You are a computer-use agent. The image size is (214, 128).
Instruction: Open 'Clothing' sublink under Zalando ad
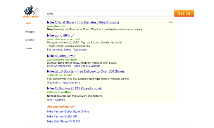click(x=60, y=100)
